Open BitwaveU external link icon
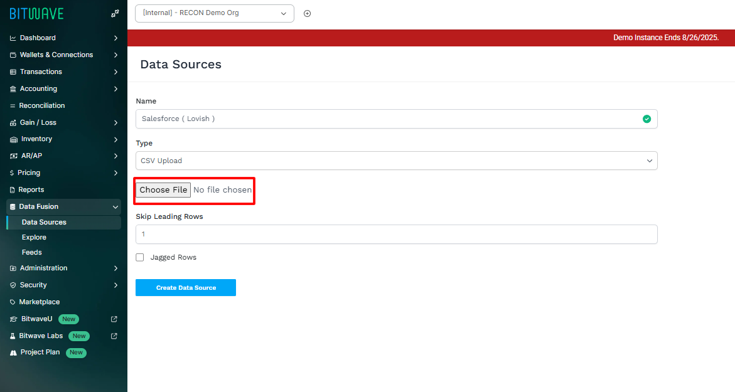Image resolution: width=735 pixels, height=392 pixels. [x=114, y=319]
